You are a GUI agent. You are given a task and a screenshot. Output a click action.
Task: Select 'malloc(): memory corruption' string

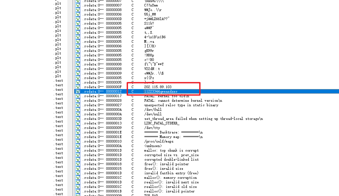tap(171, 178)
